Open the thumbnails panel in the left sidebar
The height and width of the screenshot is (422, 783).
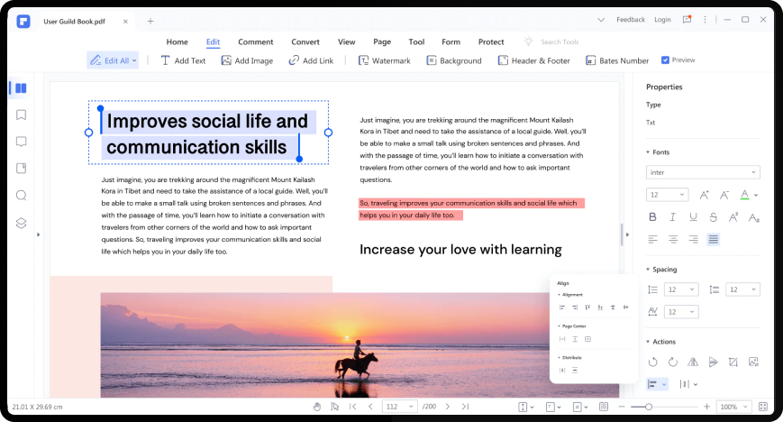coord(21,88)
